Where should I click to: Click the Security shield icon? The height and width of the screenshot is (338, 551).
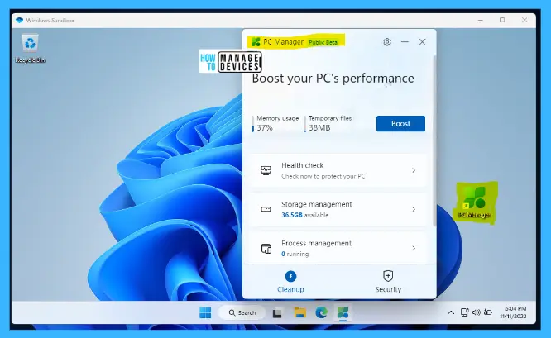point(388,276)
